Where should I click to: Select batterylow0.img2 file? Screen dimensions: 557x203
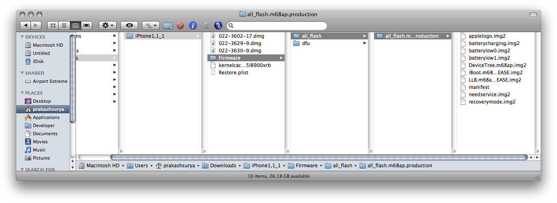tap(489, 51)
